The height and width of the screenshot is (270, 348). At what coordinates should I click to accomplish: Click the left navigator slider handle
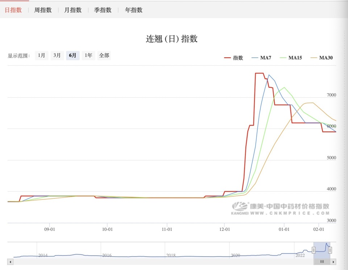coord(314,250)
